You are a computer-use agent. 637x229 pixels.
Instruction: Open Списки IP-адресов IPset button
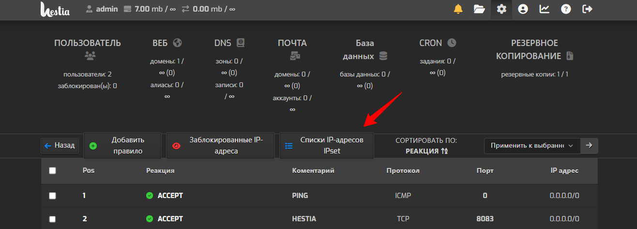click(x=327, y=145)
